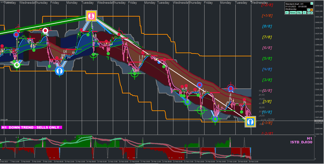Jump to chart start with |< button
Image resolution: width=324 pixels, height=164 pixels.
[287, 13]
